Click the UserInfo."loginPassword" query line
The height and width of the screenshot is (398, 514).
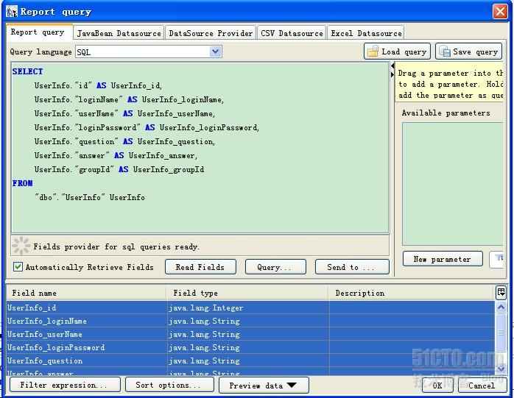pyautogui.click(x=147, y=127)
